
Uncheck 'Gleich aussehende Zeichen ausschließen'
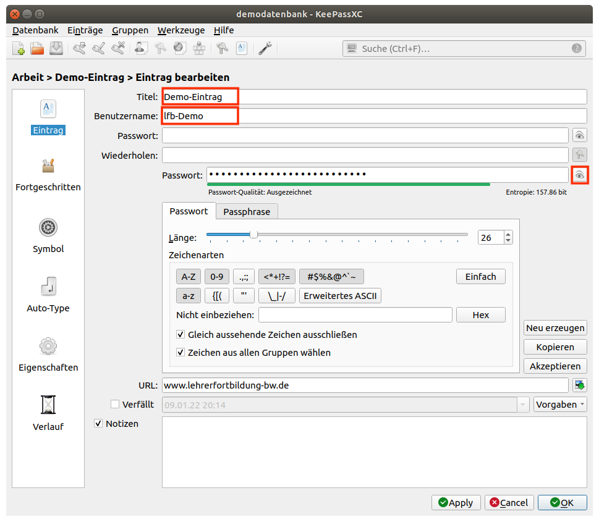coord(181,335)
